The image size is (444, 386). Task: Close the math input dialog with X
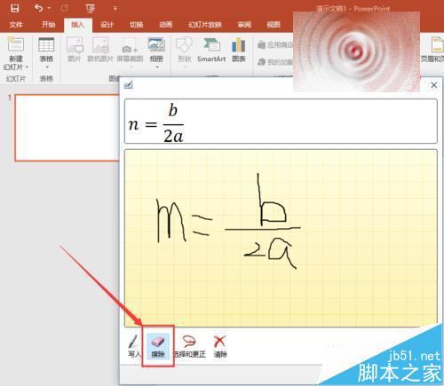(434, 85)
